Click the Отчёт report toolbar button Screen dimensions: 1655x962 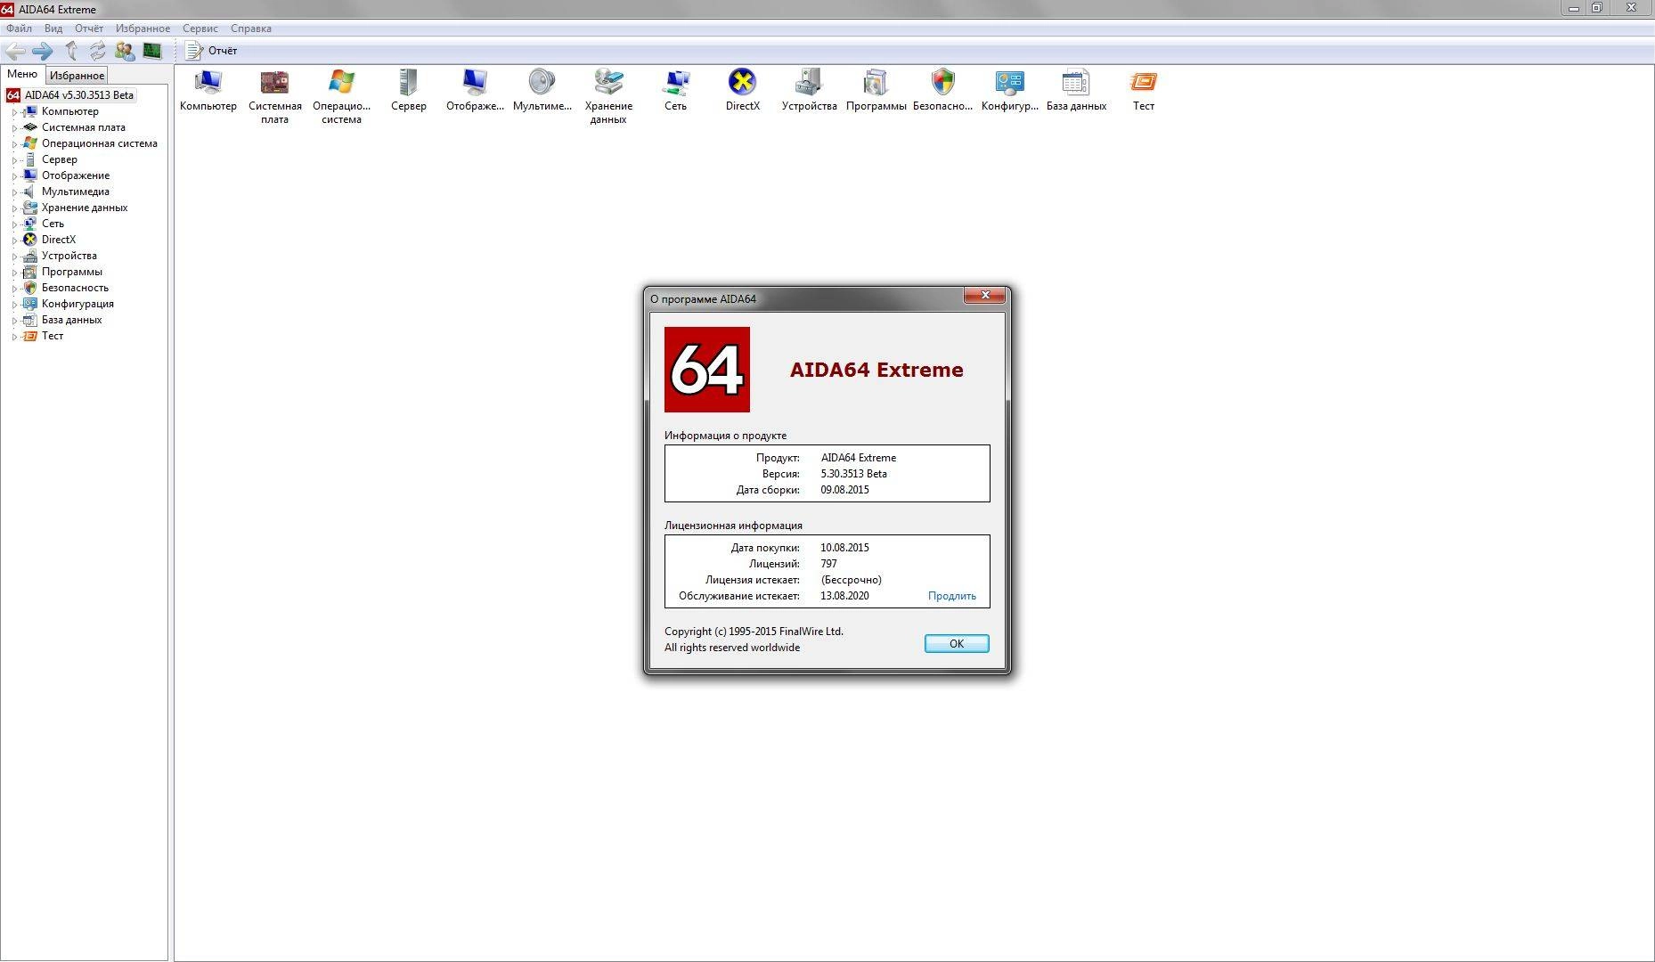(212, 51)
